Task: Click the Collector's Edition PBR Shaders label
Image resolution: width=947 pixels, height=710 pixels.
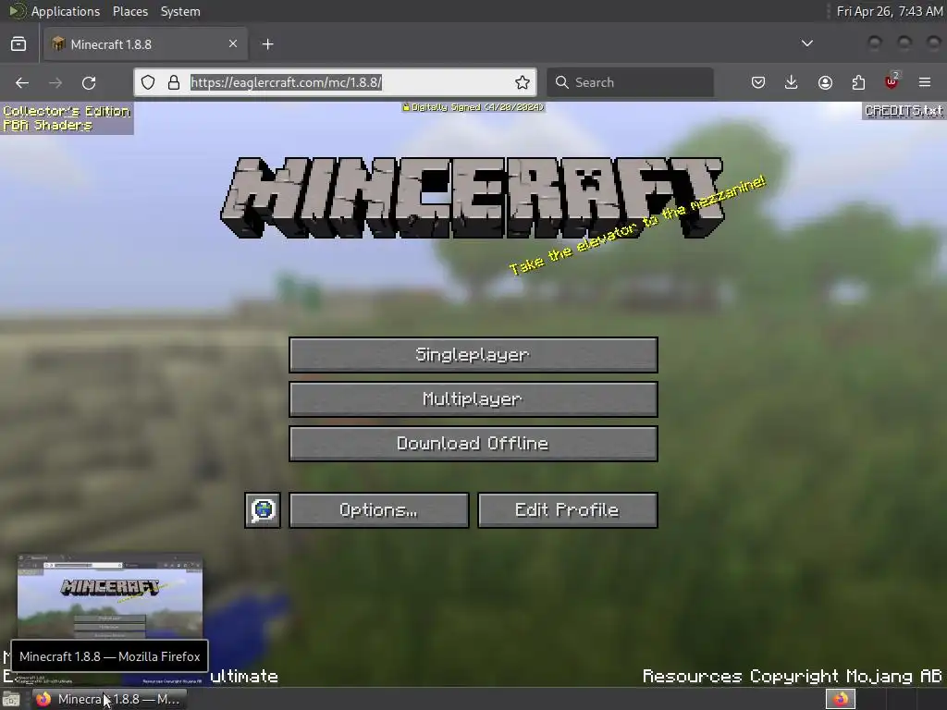Action: pos(67,118)
